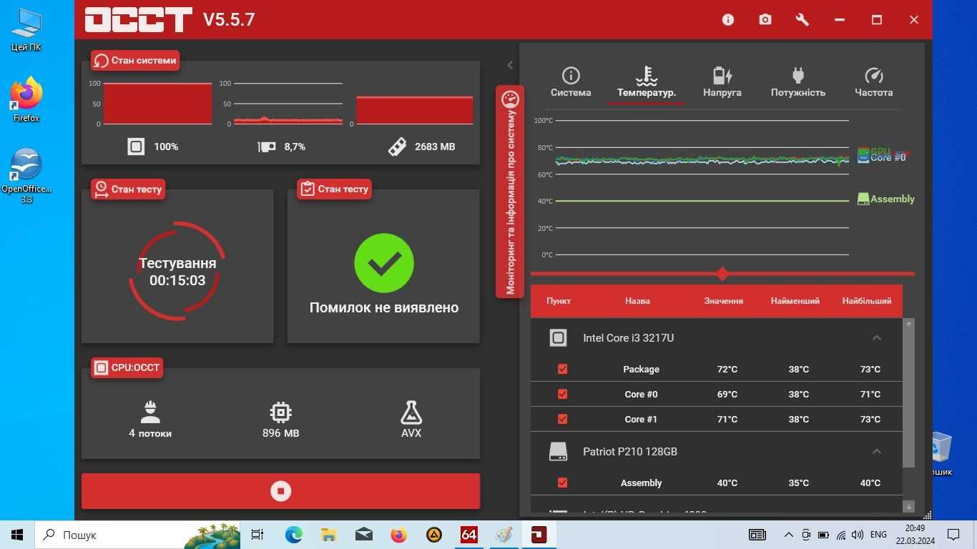Click the CPU:OCCT section label
Screen dimensions: 977x549
(x=127, y=368)
